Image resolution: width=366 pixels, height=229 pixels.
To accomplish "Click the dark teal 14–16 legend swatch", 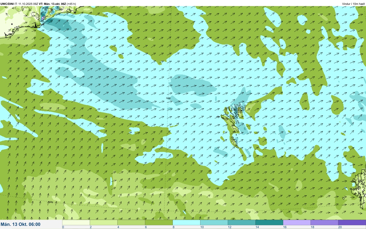I will (x=269, y=222).
